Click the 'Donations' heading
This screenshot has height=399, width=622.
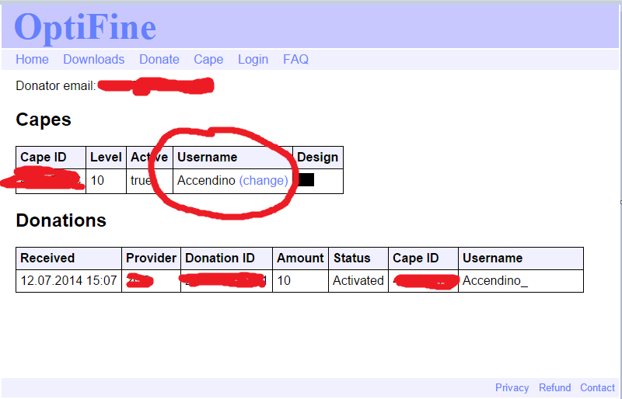point(61,220)
